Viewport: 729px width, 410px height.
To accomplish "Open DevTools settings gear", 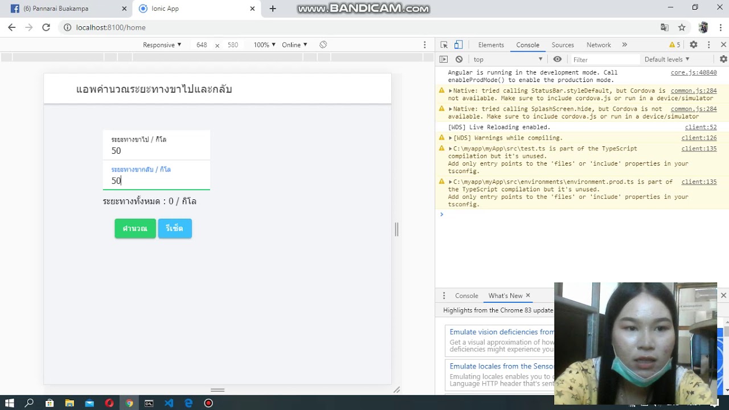I will click(694, 44).
